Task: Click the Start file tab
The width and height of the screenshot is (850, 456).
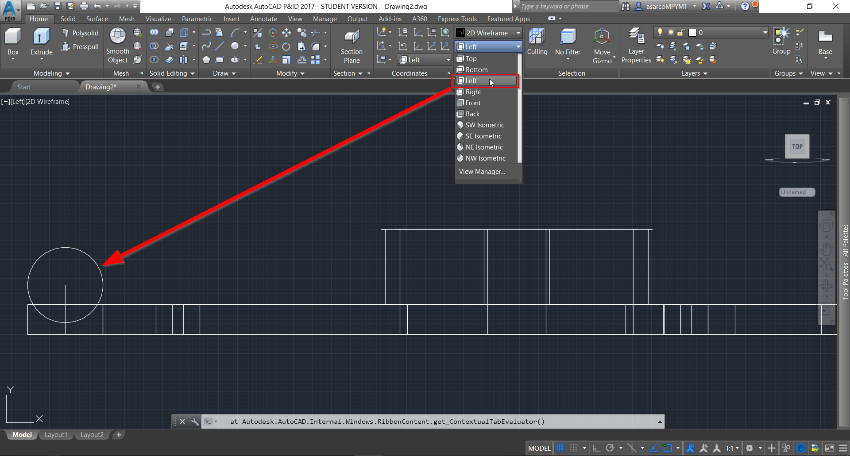Action: pyautogui.click(x=24, y=87)
